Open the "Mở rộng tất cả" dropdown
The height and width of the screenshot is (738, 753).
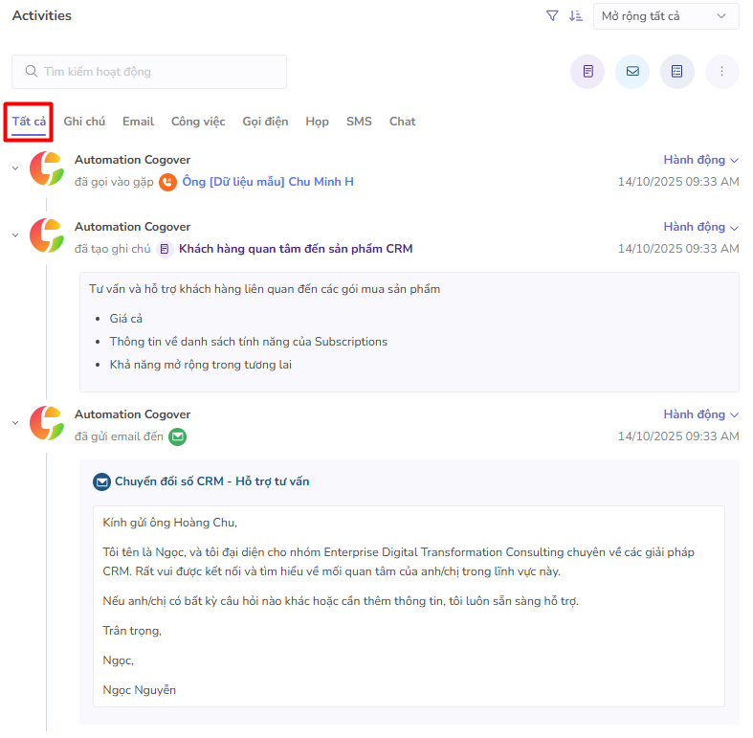666,16
